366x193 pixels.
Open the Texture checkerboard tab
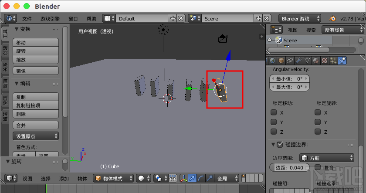click(x=325, y=61)
